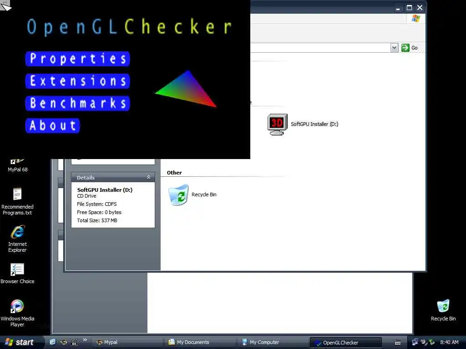466x349 pixels.
Task: Click the network tray icon
Action: coord(415,342)
